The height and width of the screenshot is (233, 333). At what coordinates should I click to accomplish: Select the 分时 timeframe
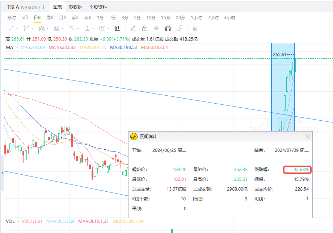[12, 18]
